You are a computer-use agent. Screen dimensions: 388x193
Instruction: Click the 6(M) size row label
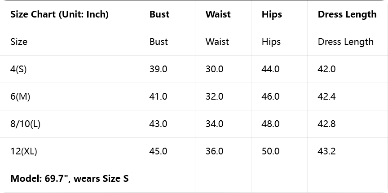pos(20,96)
